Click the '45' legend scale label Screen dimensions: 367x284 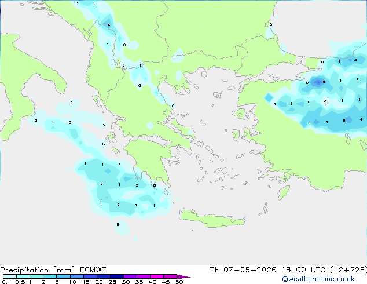pyautogui.click(x=166, y=282)
